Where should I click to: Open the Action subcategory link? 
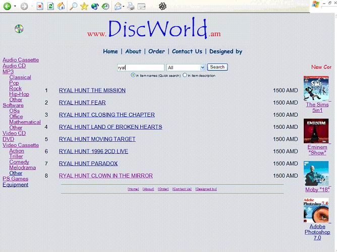click(17, 151)
